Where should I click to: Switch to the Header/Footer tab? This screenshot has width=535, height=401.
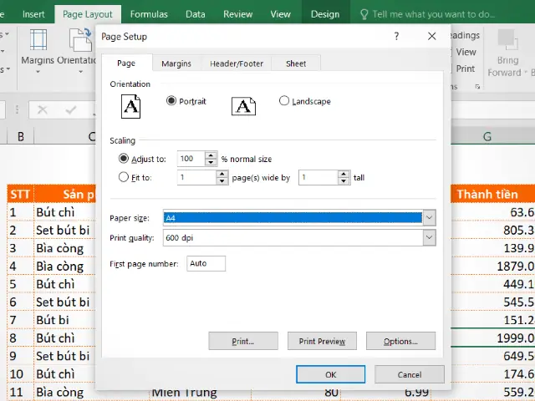(x=237, y=63)
